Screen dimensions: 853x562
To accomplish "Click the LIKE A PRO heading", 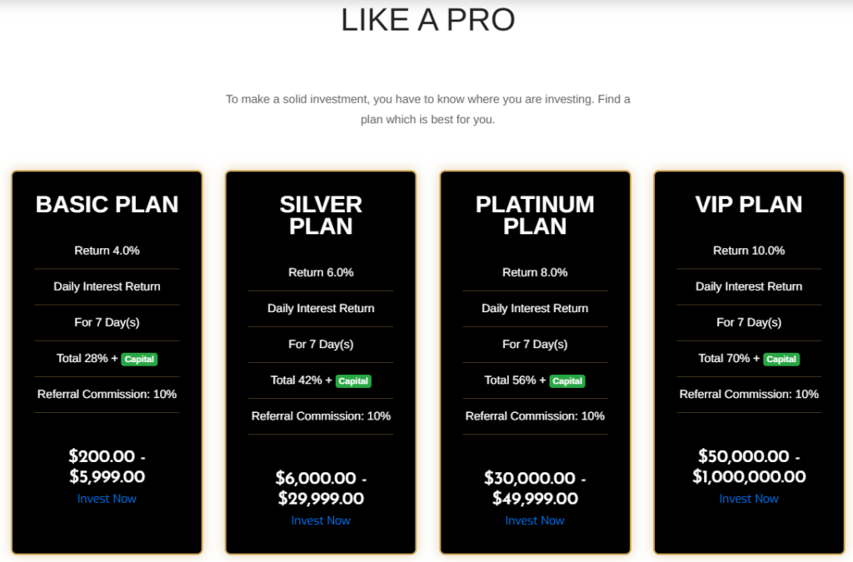I will (427, 20).
